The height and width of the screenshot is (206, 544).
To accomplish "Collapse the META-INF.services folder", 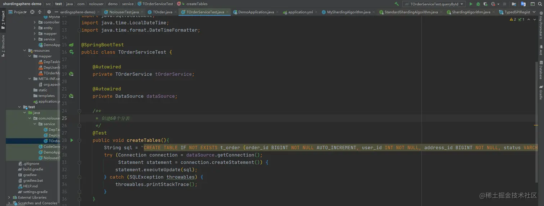I will [x=30, y=79].
